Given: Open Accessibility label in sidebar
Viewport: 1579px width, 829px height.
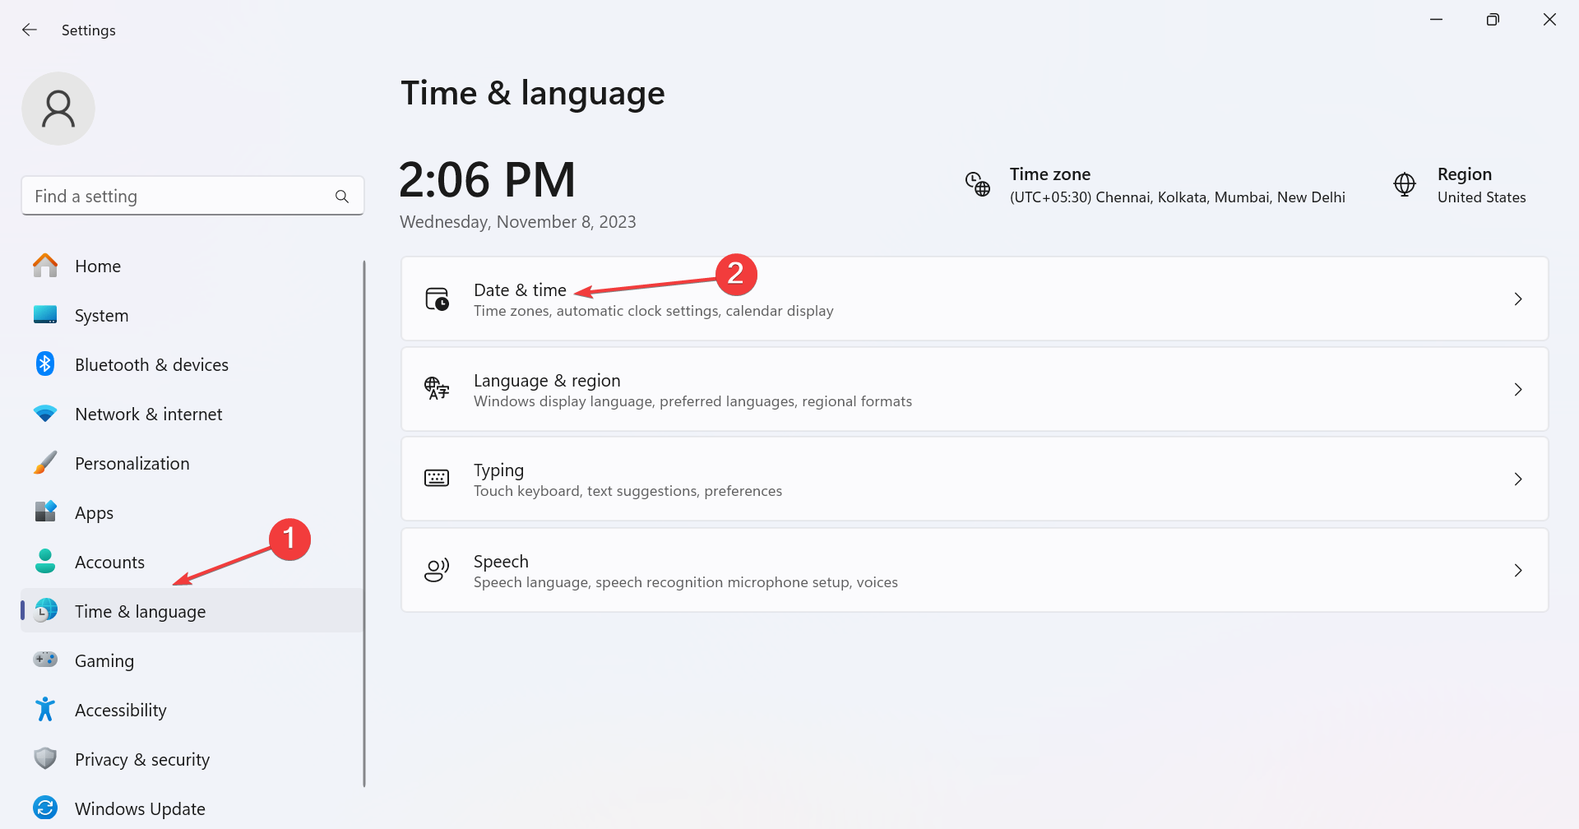Looking at the screenshot, I should pyautogui.click(x=121, y=711).
